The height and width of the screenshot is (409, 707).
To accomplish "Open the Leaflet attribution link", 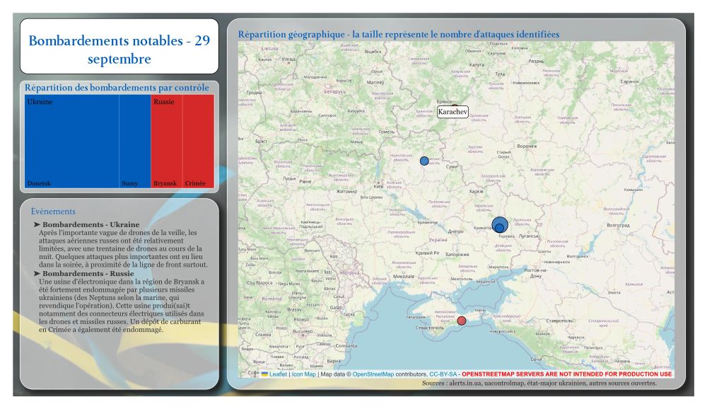I will click(x=278, y=374).
